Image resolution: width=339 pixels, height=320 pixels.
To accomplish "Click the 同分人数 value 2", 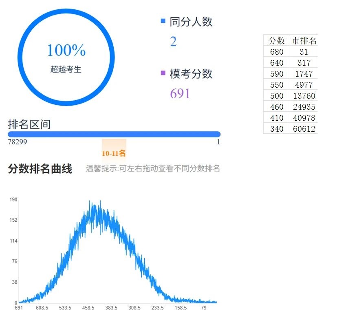I will (x=173, y=42).
